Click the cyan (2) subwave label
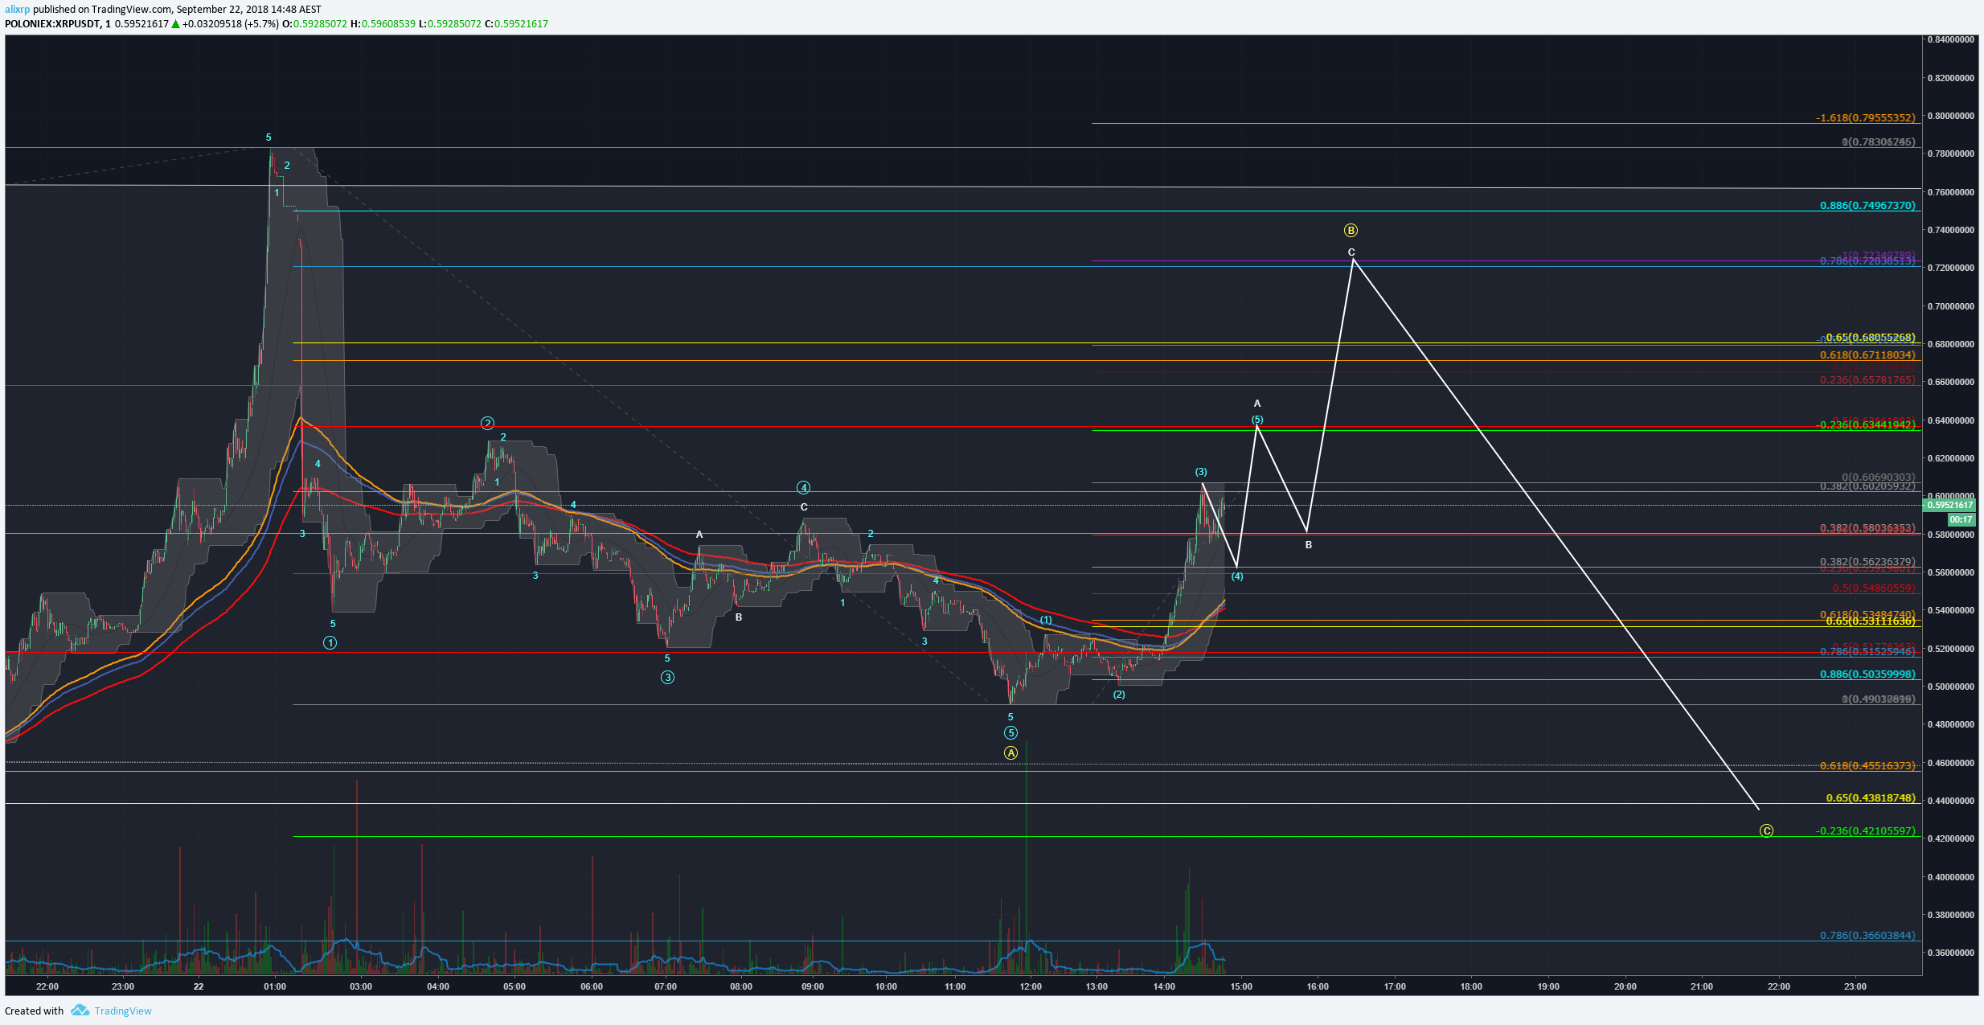Screen dimensions: 1984x1025 click(x=1119, y=695)
